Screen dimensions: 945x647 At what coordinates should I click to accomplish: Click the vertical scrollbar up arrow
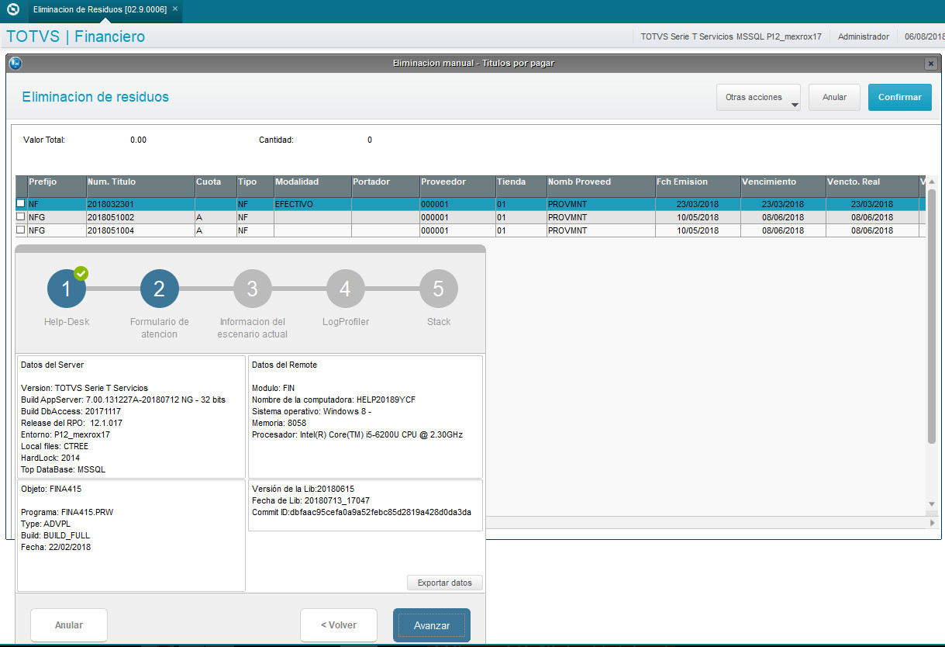coord(932,182)
